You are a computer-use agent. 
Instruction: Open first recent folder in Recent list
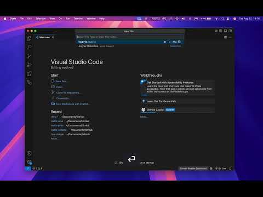coord(54,117)
